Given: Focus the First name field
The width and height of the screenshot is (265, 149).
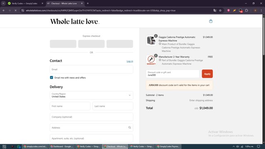Looking at the screenshot, I should (x=70, y=106).
